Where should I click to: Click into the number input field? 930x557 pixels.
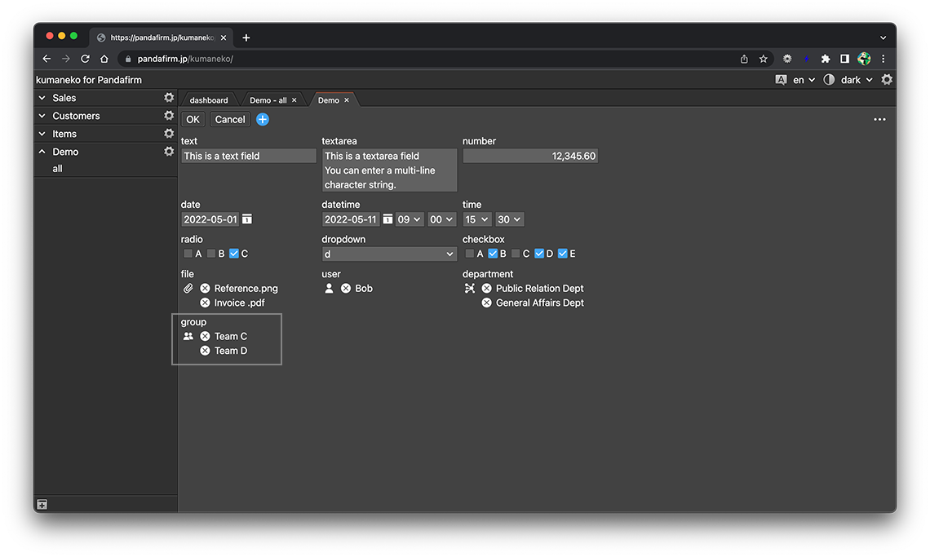pos(530,156)
